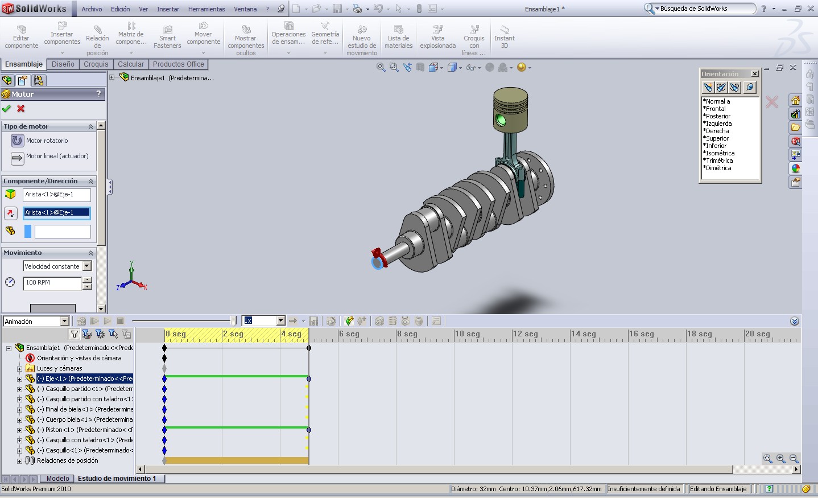Click animation playback time slider handle

(233, 321)
